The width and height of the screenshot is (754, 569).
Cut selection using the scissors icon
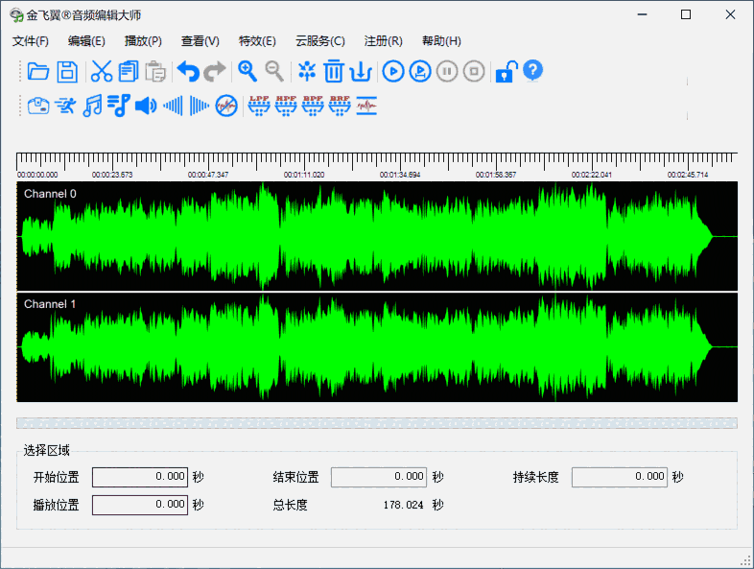click(102, 71)
